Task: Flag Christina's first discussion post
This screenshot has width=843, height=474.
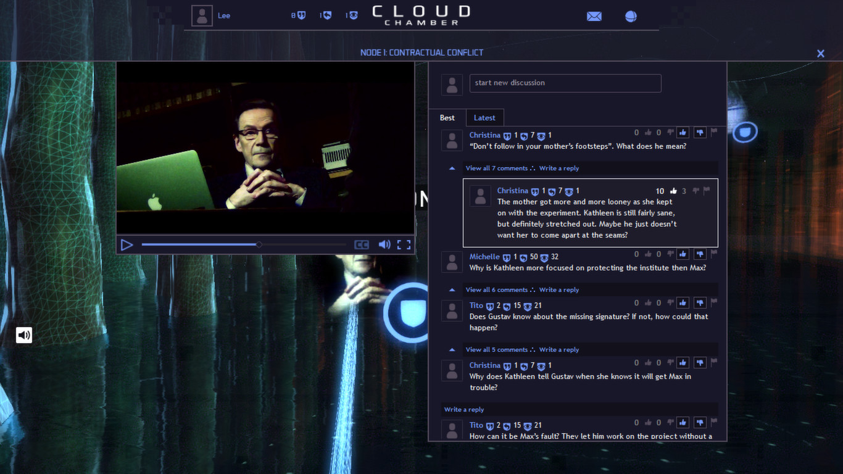Action: click(714, 132)
